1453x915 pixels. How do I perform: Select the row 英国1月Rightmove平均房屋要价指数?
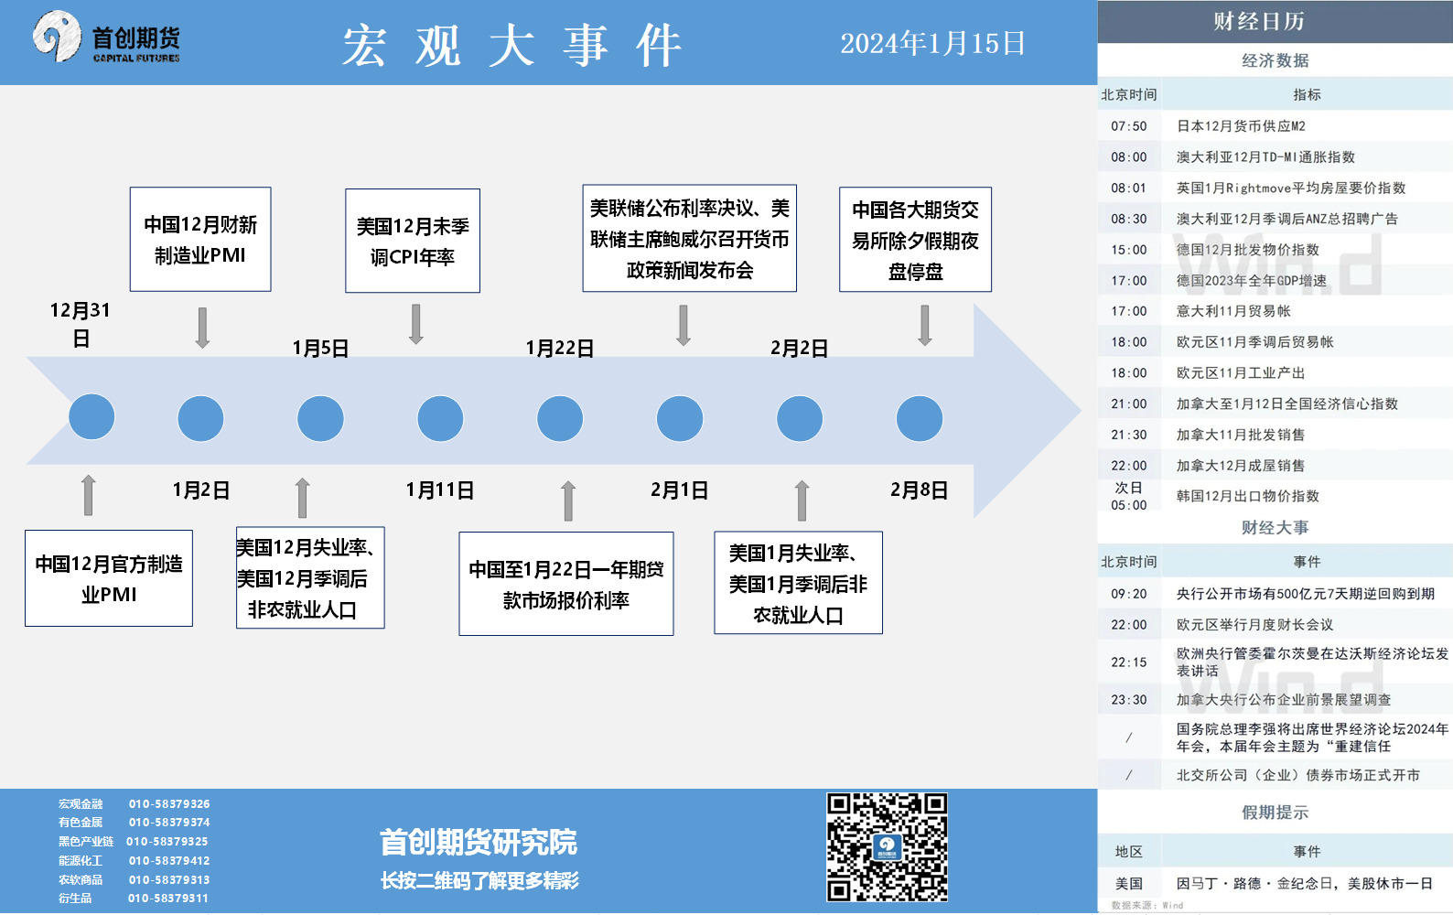1275,188
